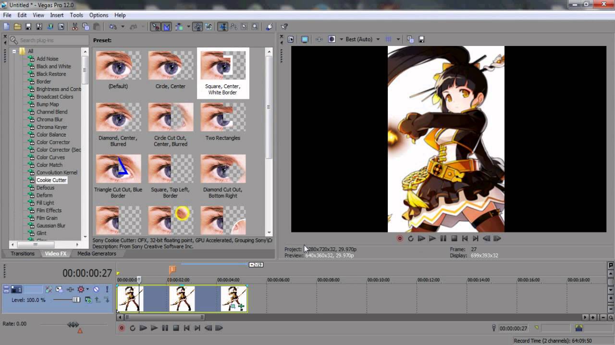Open the Undo history dropdown arrow

coord(123,27)
